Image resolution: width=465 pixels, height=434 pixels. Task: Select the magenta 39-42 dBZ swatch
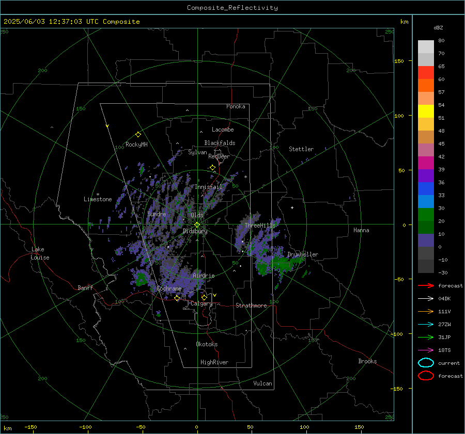[x=426, y=163]
